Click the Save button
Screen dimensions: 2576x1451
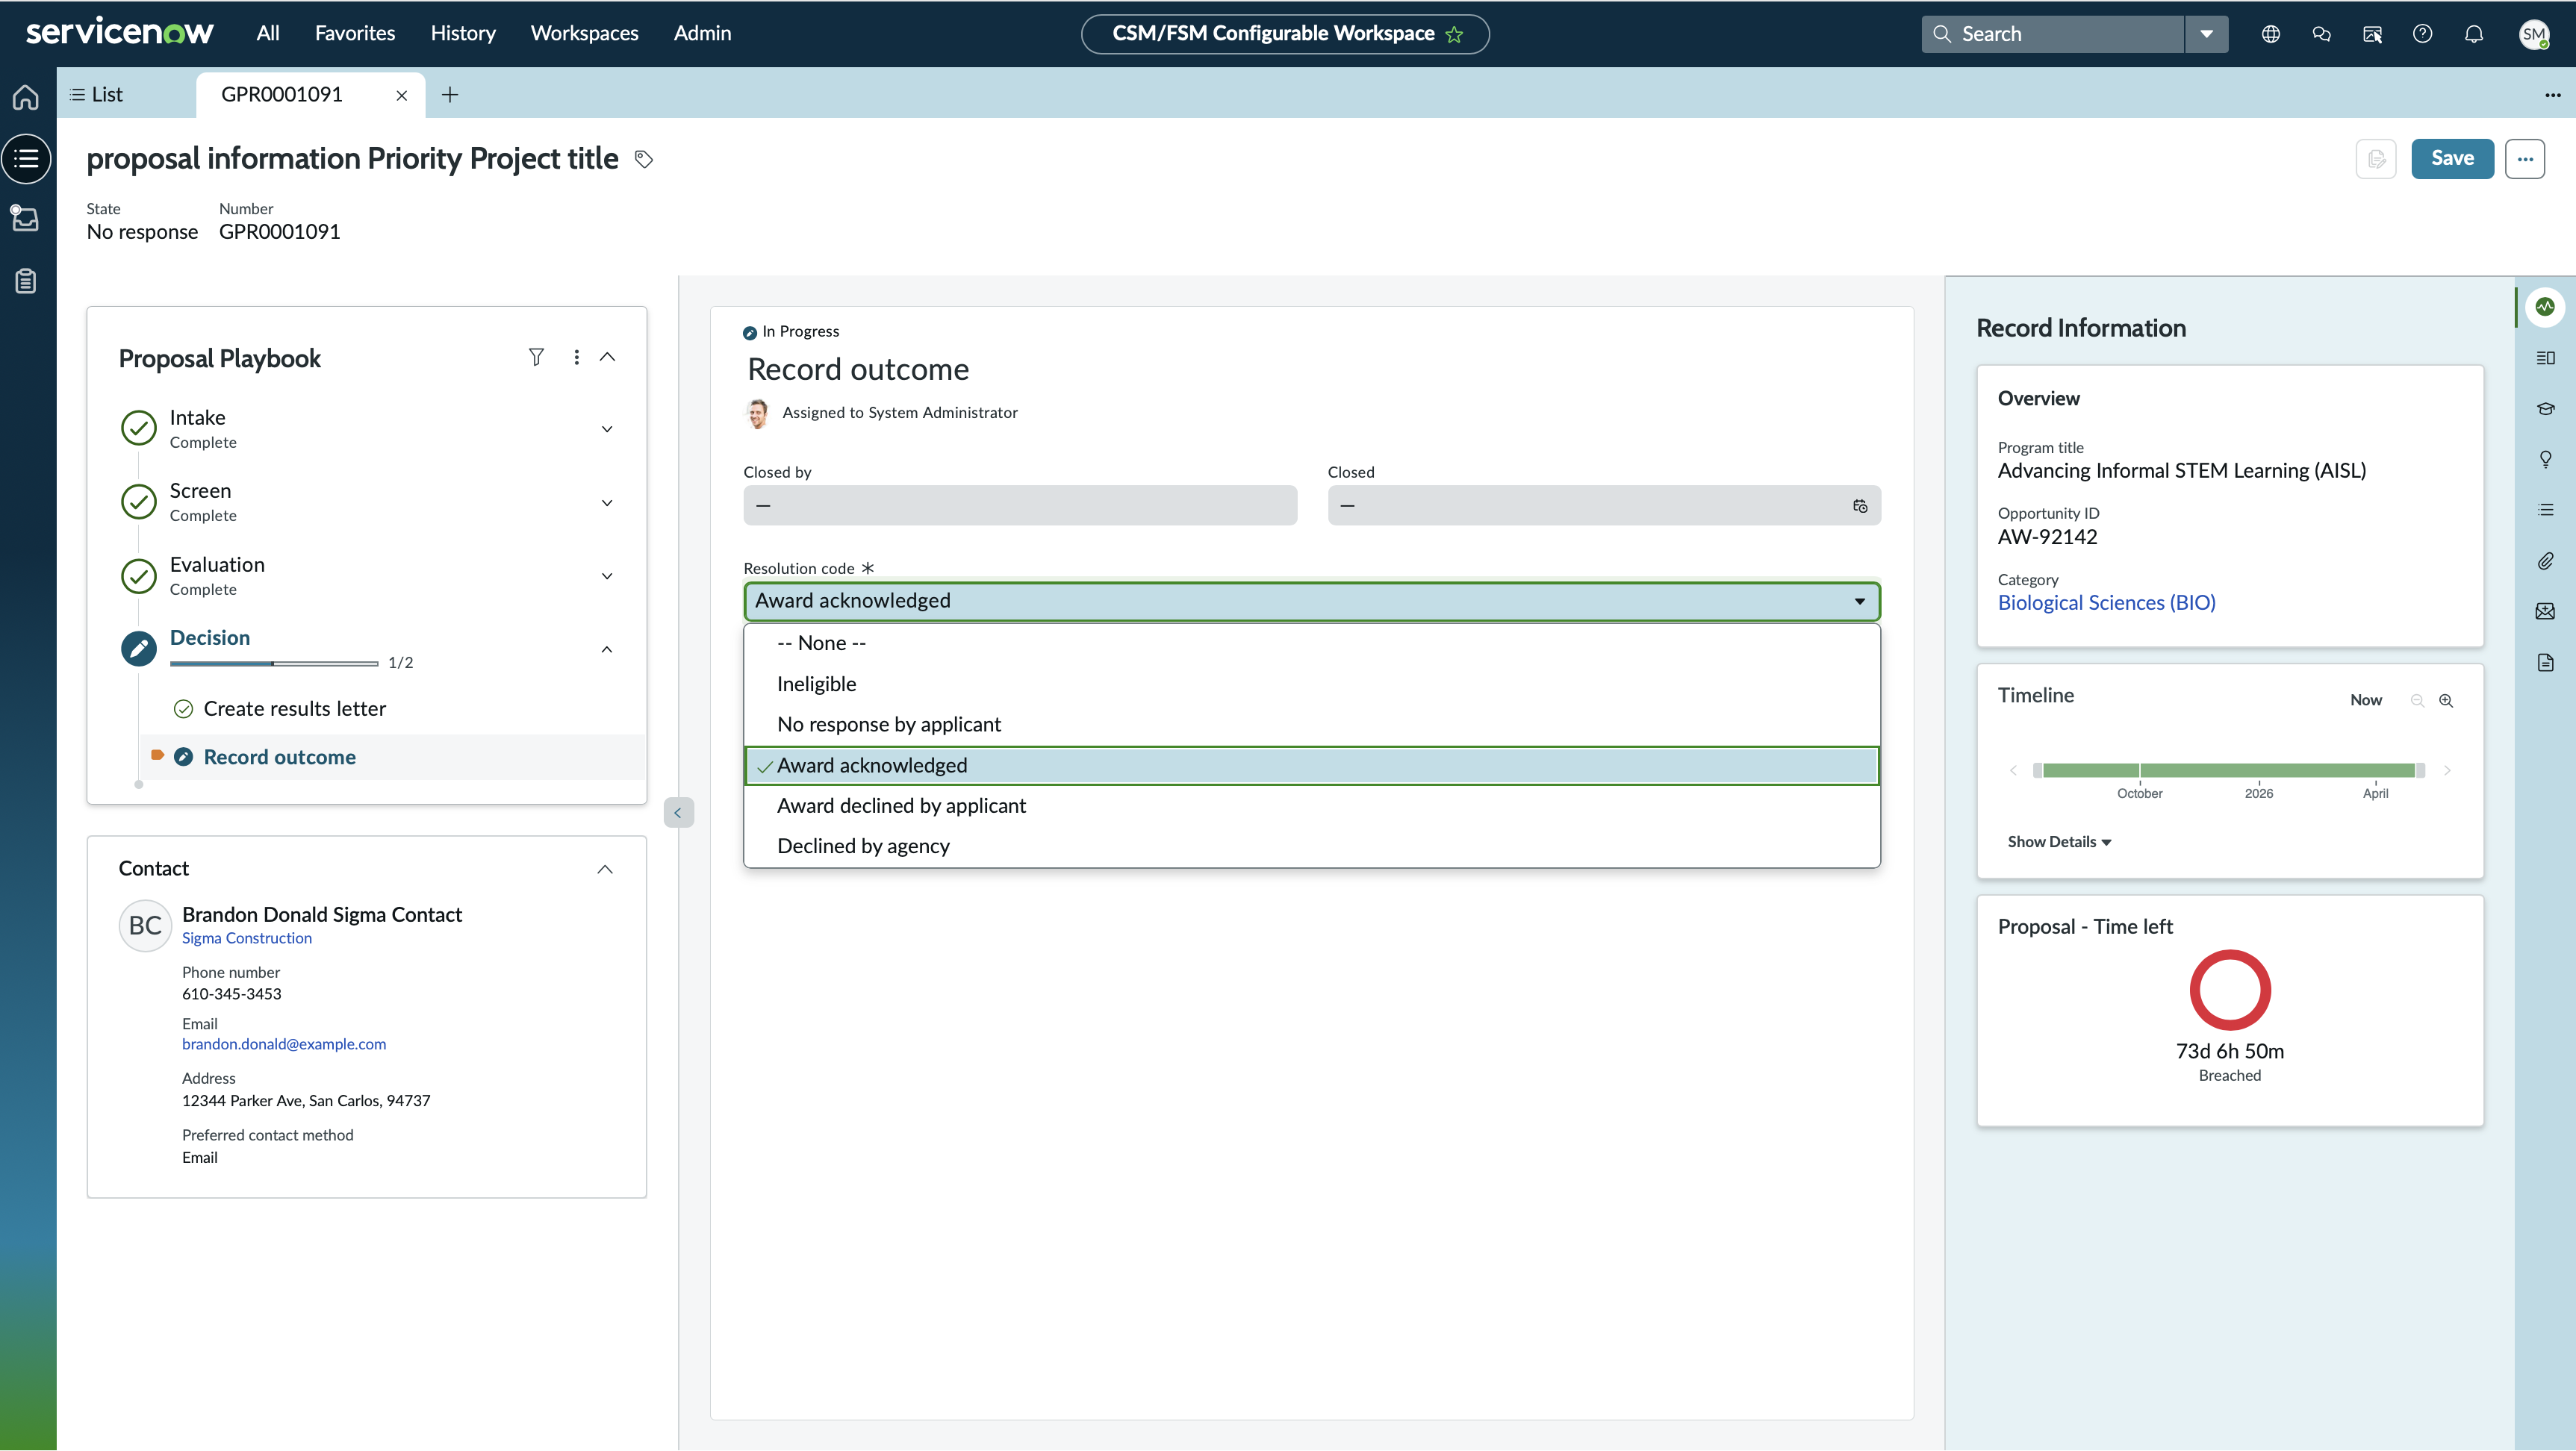pyautogui.click(x=2452, y=159)
